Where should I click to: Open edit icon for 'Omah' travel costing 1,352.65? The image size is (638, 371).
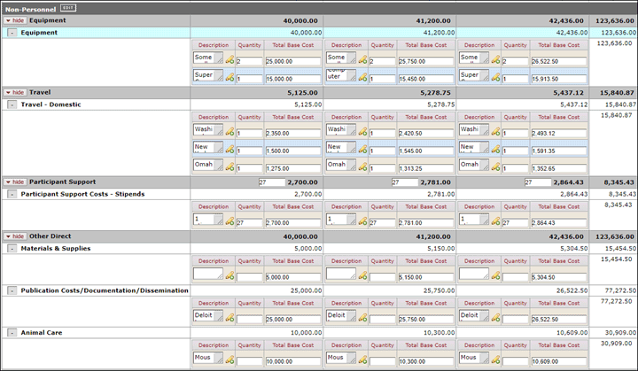(495, 166)
